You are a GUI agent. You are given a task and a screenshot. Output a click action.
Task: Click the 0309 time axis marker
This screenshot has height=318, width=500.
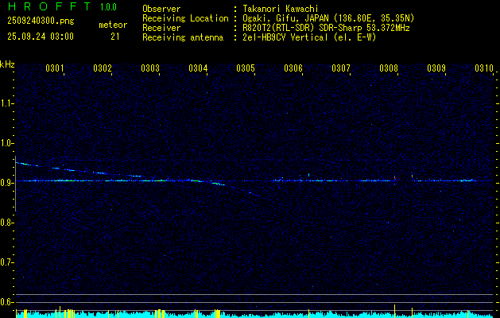(436, 68)
